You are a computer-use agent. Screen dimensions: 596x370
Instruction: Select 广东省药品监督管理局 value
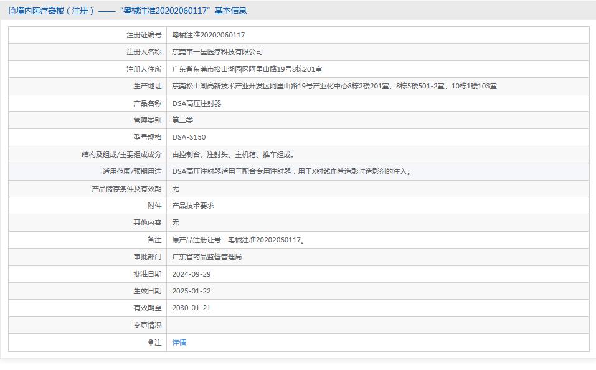[207, 257]
